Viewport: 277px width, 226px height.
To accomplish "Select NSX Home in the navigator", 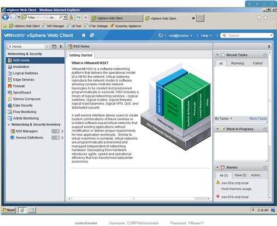I will 35,60.
